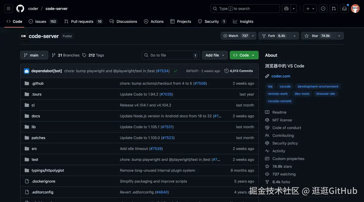Open pull request #7026 link

[166, 94]
